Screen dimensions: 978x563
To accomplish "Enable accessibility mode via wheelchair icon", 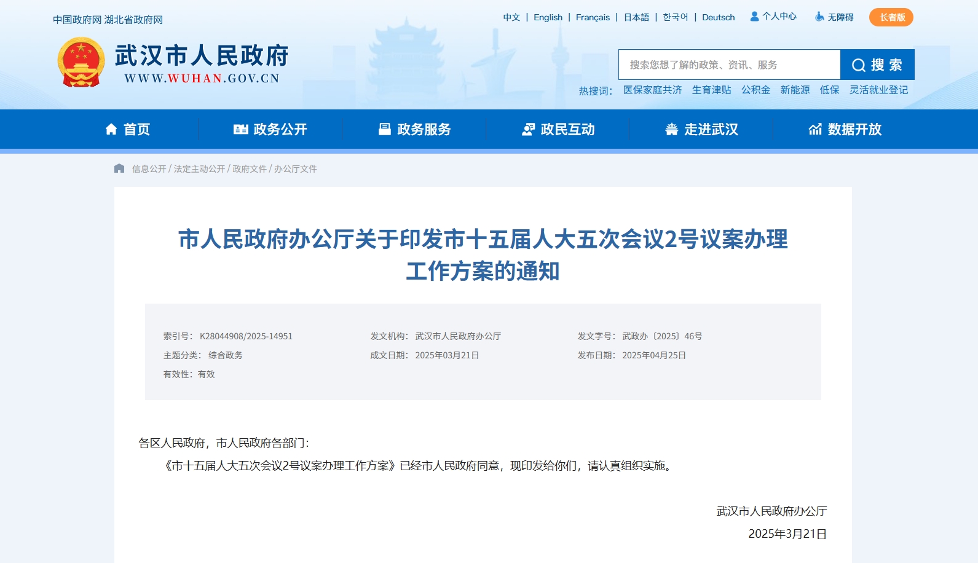I will [x=819, y=17].
